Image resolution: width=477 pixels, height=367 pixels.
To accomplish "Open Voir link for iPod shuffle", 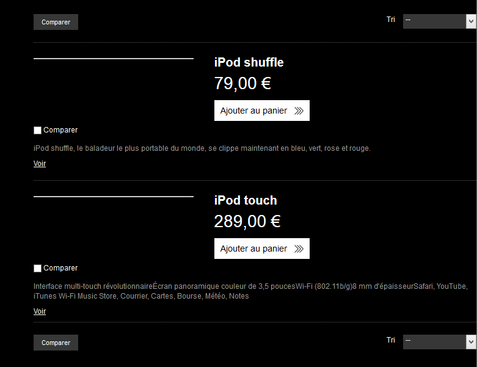I will tap(40, 164).
